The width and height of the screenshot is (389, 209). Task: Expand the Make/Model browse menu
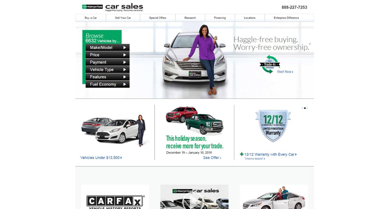pyautogui.click(x=108, y=47)
